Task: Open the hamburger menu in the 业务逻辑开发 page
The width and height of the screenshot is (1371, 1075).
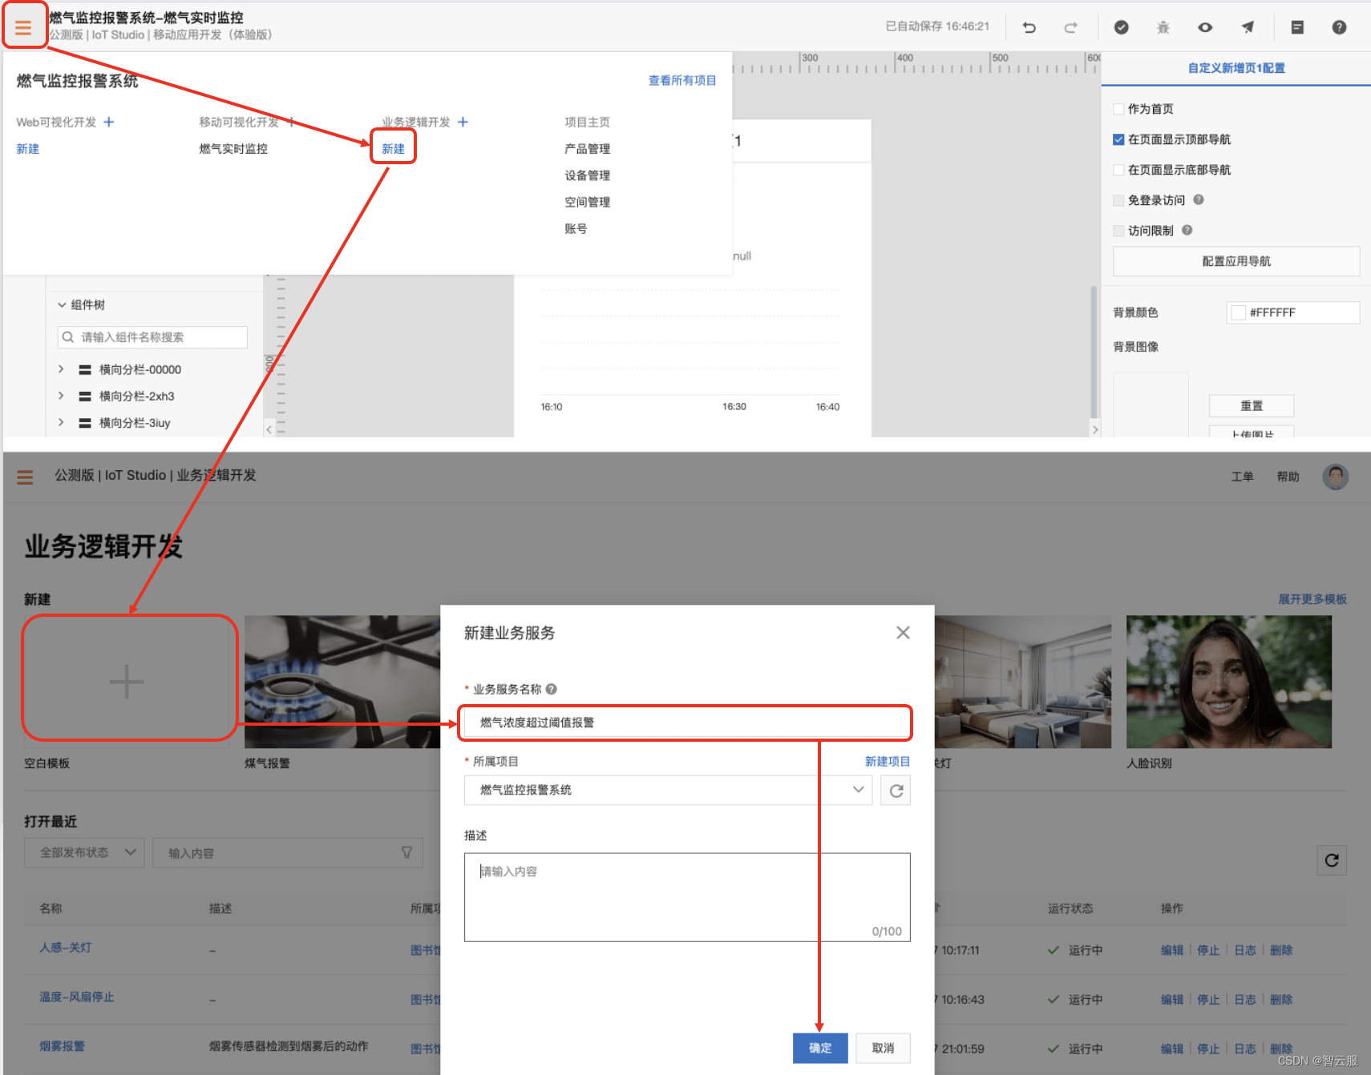Action: pyautogui.click(x=25, y=477)
